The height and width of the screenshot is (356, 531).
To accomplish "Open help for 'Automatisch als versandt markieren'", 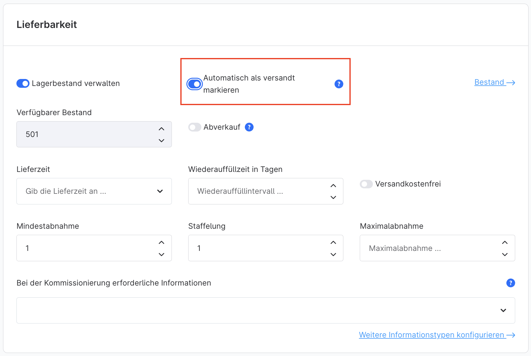I will (338, 84).
